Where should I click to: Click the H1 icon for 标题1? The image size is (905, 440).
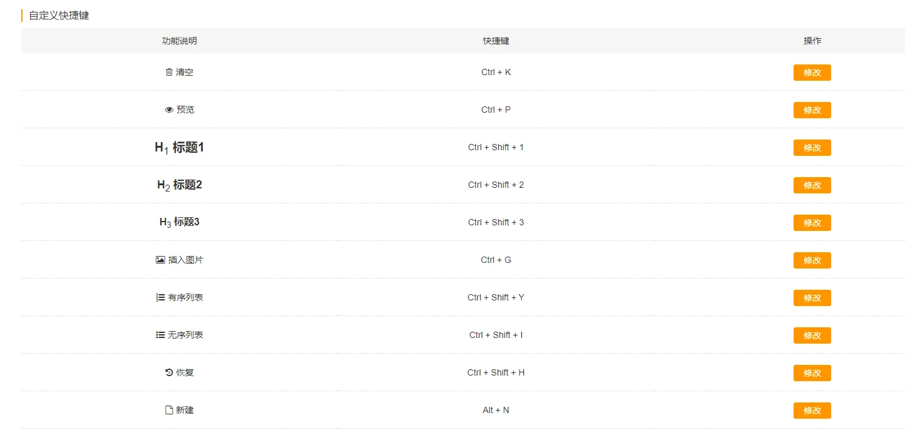click(x=161, y=148)
